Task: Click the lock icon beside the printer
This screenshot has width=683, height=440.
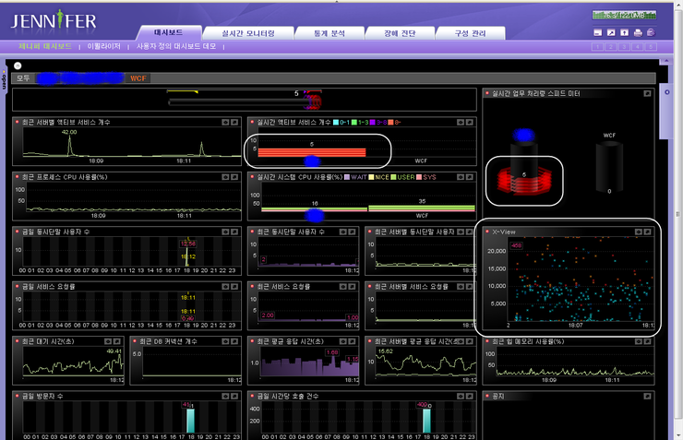Action: coord(651,32)
